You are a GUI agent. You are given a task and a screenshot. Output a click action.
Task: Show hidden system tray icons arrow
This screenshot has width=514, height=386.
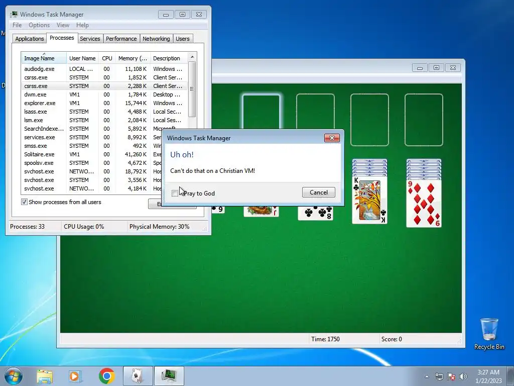tap(427, 376)
